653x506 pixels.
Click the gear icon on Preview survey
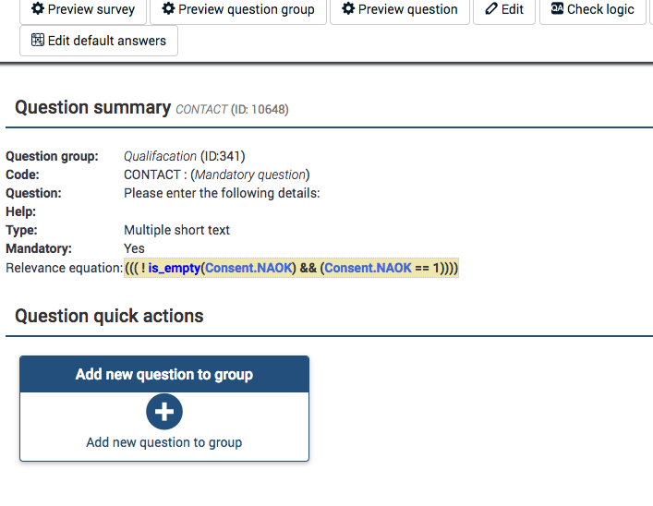tap(38, 9)
